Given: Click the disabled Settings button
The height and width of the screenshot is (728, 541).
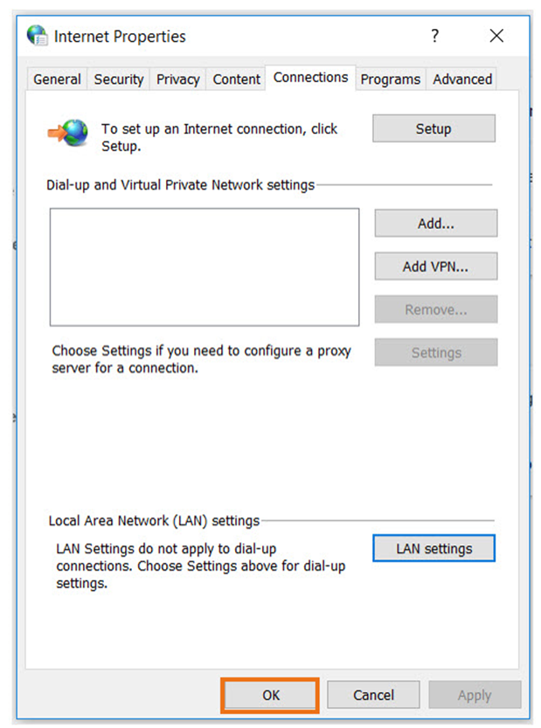Looking at the screenshot, I should (x=435, y=352).
